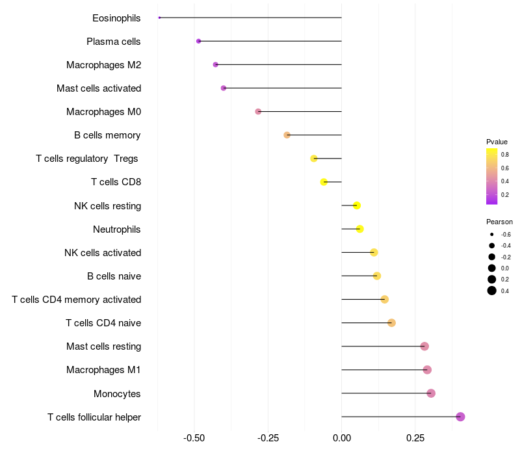520x455 pixels.
Task: Select the Neutrophils data point
Action: 360,229
